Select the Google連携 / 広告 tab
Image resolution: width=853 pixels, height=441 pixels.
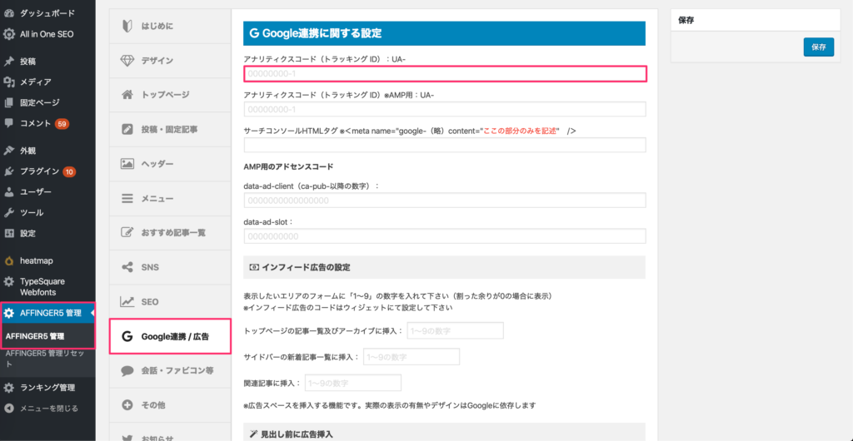pyautogui.click(x=170, y=337)
